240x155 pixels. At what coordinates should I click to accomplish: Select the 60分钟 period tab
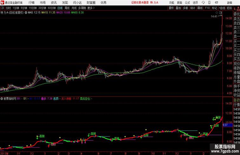tap(52, 8)
